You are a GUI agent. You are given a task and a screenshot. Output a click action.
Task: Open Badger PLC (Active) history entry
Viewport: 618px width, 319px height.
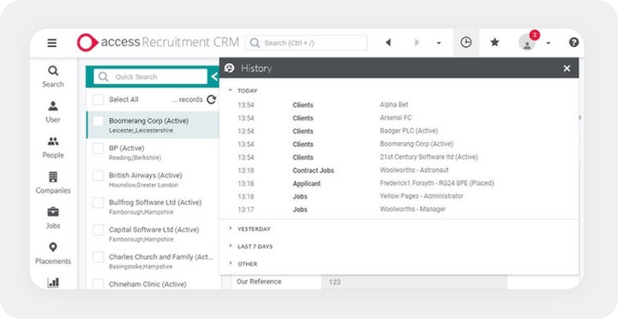tap(409, 131)
